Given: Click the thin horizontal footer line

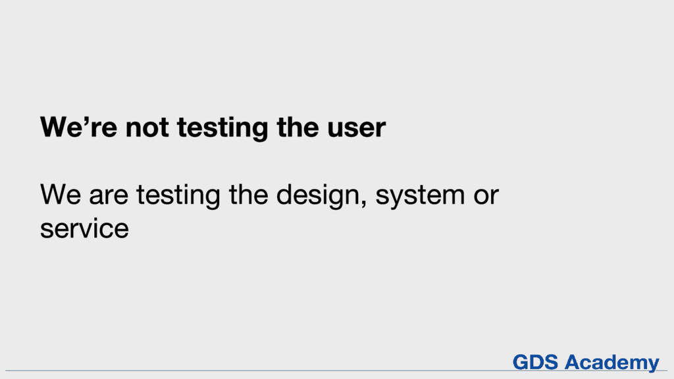Looking at the screenshot, I should click(x=336, y=371).
